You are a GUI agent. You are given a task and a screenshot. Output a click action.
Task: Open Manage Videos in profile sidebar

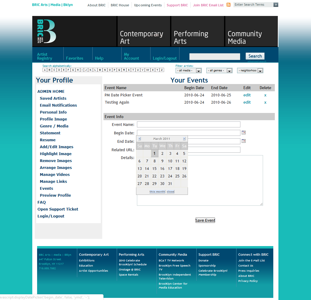click(x=55, y=175)
